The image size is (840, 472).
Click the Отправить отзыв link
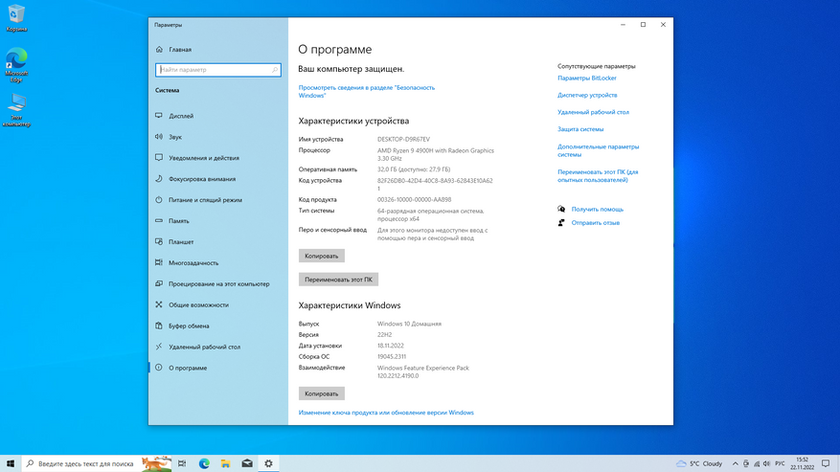pos(595,222)
